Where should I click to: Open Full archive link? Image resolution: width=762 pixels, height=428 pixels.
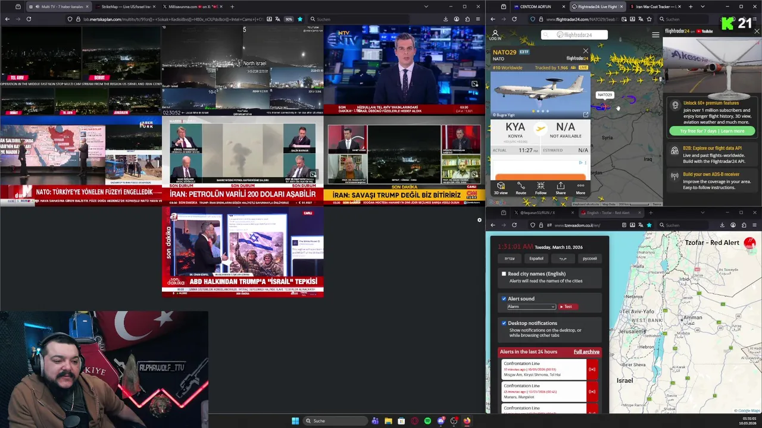(x=586, y=352)
